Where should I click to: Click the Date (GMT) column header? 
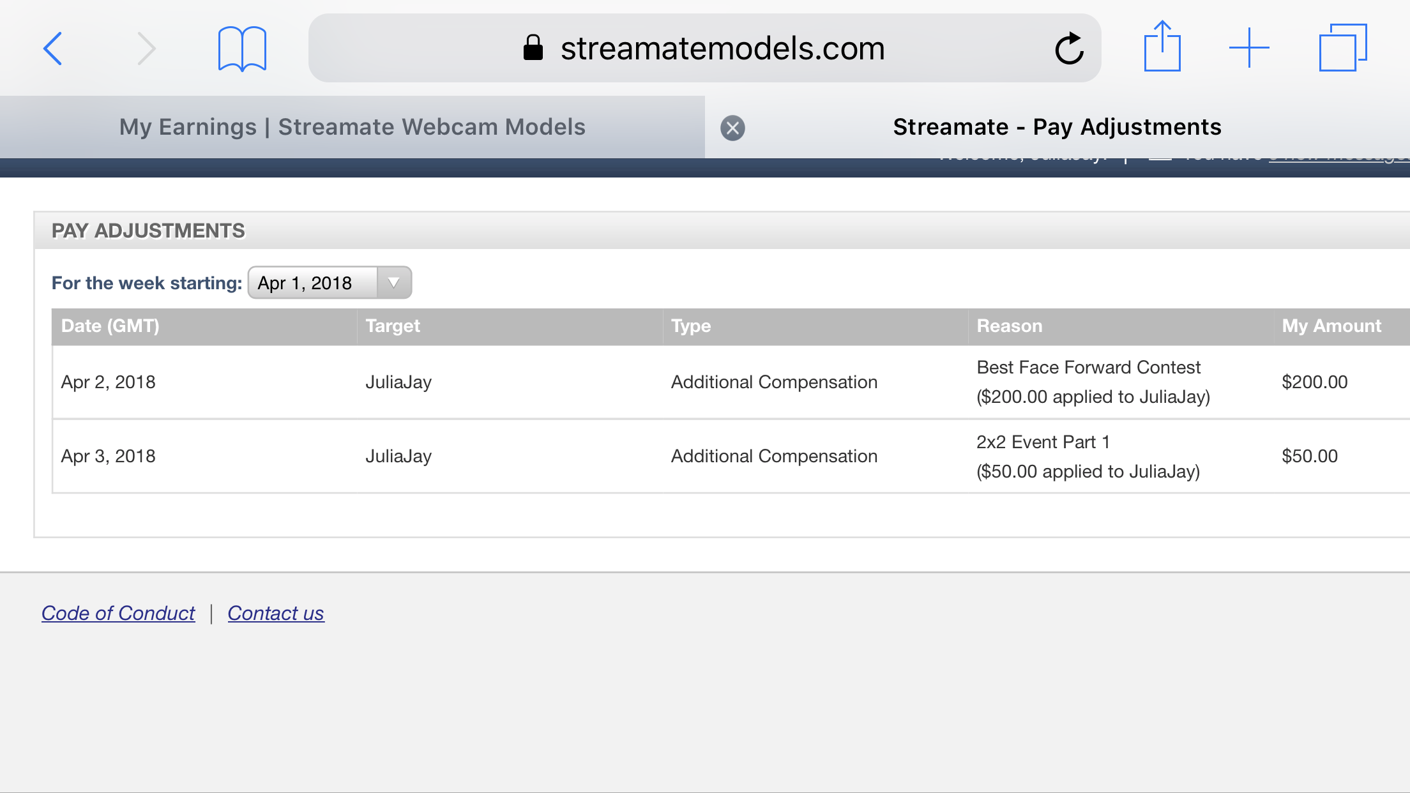(204, 326)
